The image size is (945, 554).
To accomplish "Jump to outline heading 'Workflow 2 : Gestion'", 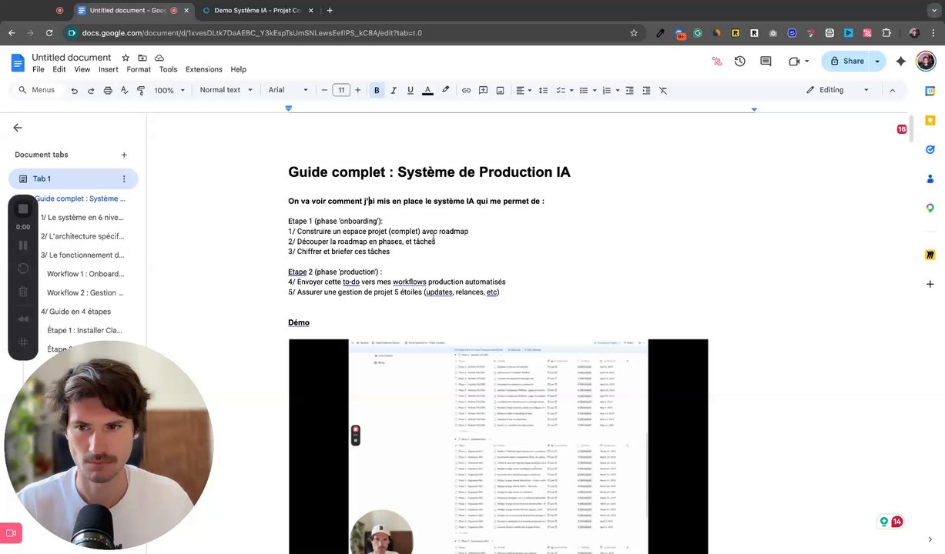I will (x=85, y=292).
